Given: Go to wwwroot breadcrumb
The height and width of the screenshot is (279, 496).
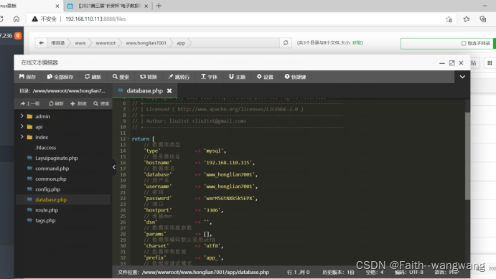Looking at the screenshot, I should click(x=106, y=43).
